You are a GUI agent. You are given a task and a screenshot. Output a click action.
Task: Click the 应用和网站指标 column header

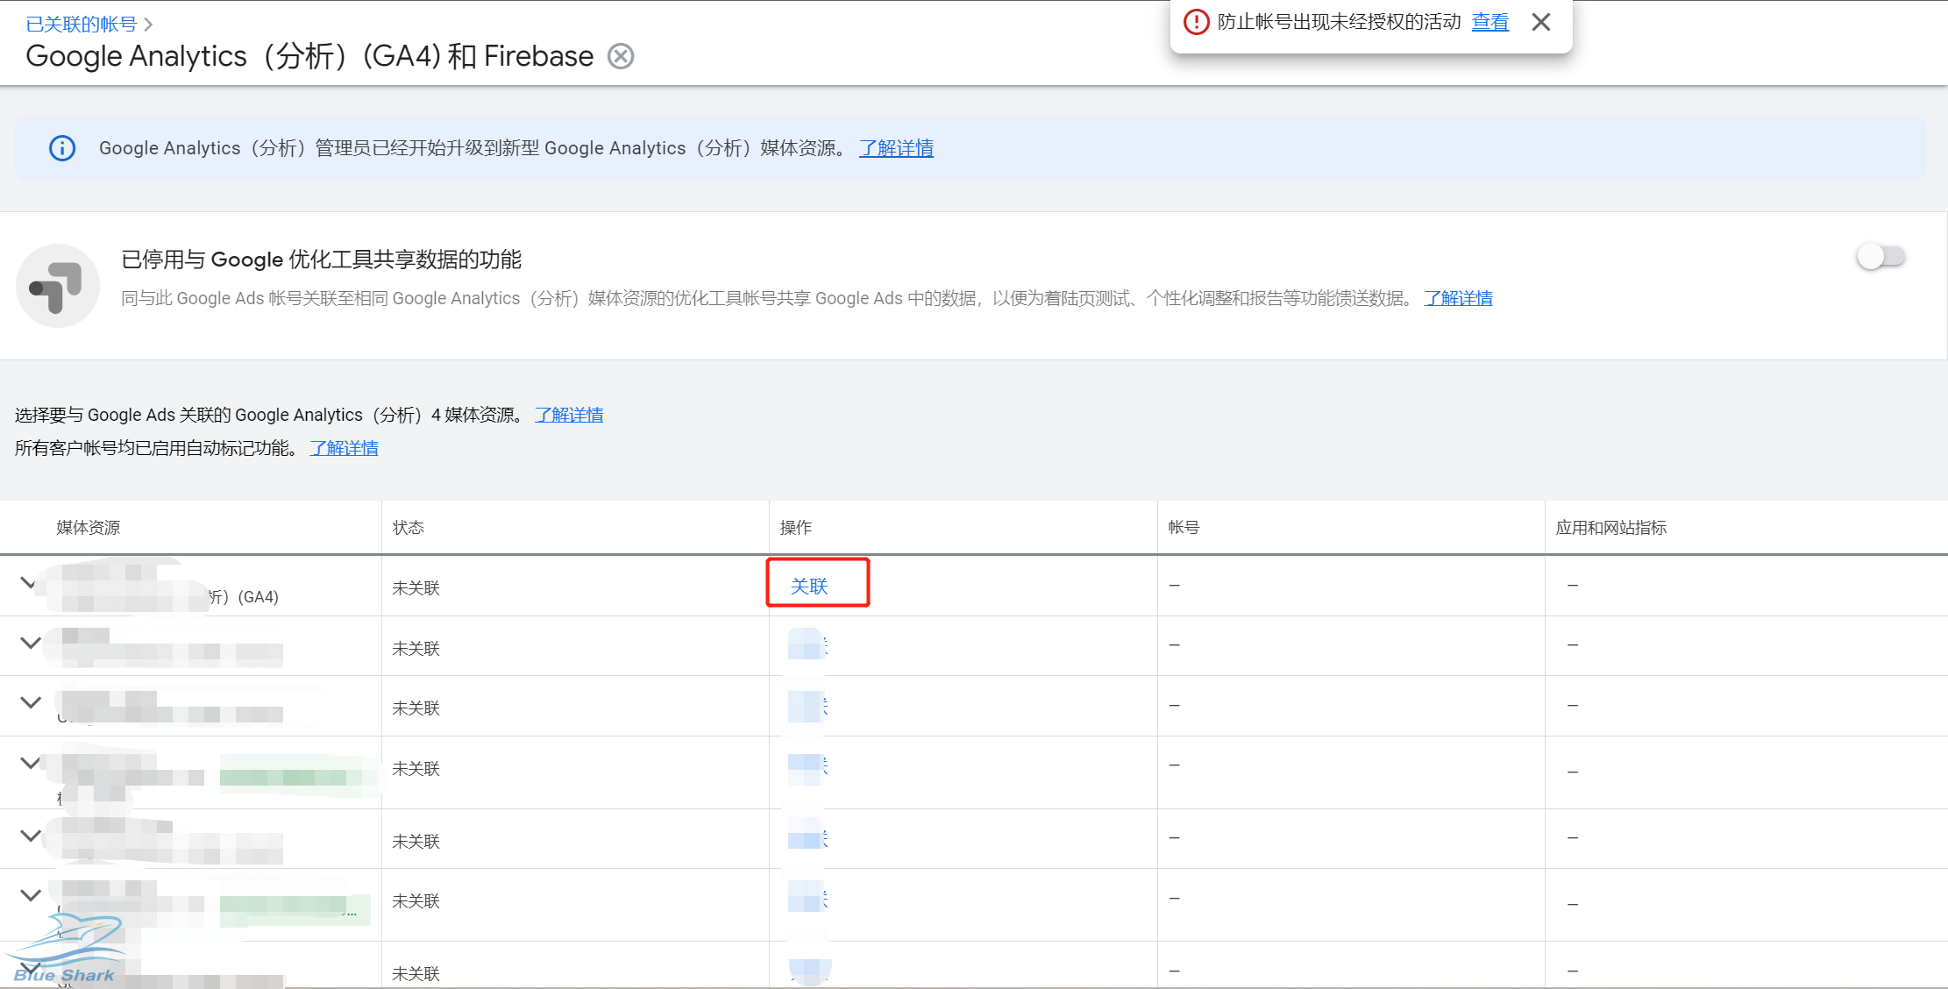[1611, 527]
